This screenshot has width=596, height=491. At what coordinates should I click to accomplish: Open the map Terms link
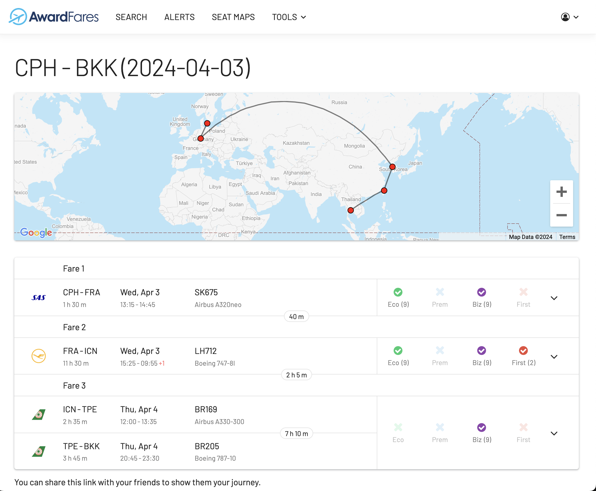(x=567, y=237)
